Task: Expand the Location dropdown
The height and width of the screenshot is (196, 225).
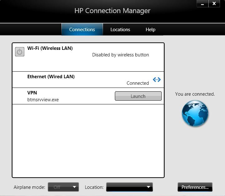Action: tap(130, 187)
